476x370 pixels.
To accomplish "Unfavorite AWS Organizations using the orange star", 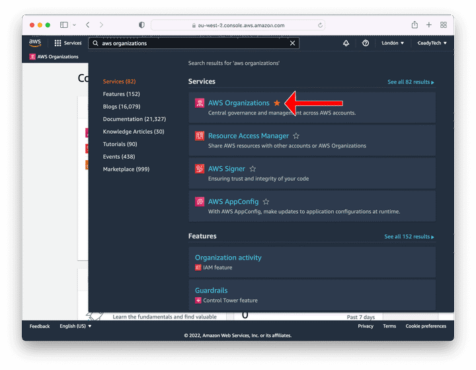I will [277, 103].
